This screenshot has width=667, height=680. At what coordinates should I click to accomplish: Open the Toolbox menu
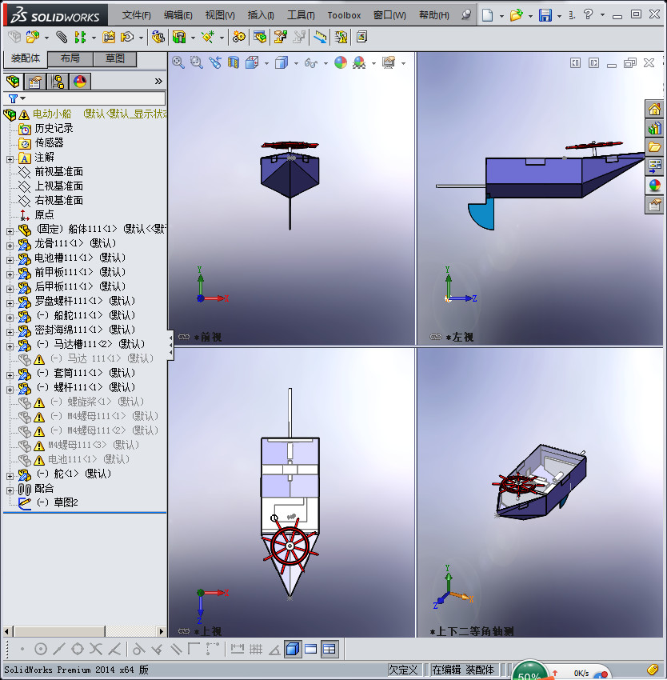(x=344, y=15)
